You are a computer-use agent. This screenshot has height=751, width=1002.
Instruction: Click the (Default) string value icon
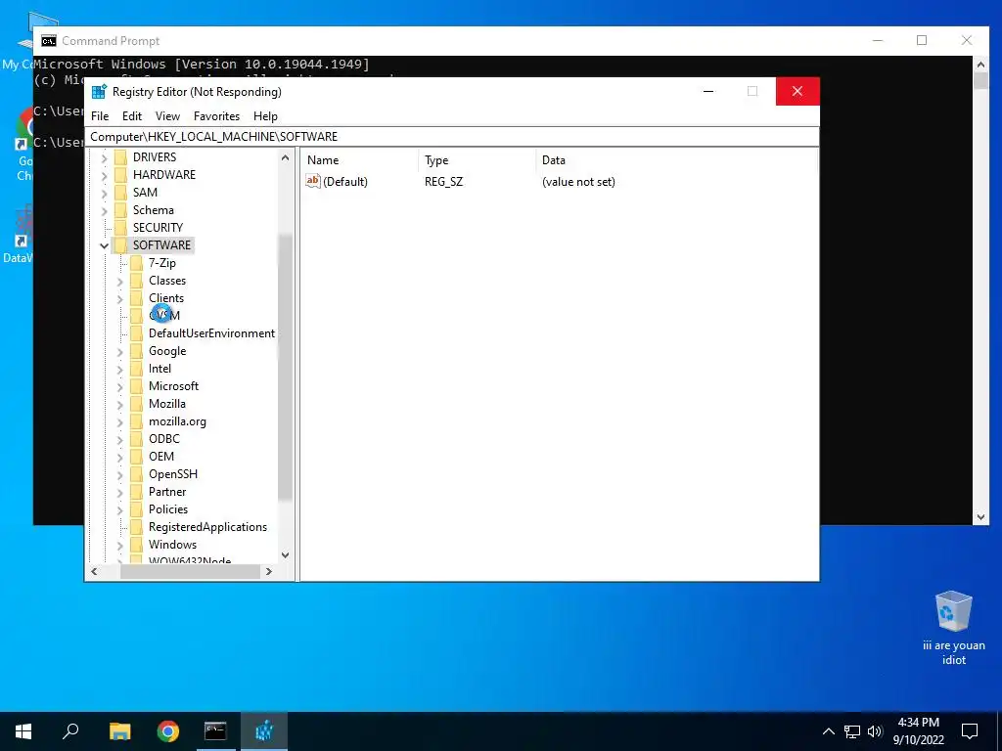click(312, 181)
